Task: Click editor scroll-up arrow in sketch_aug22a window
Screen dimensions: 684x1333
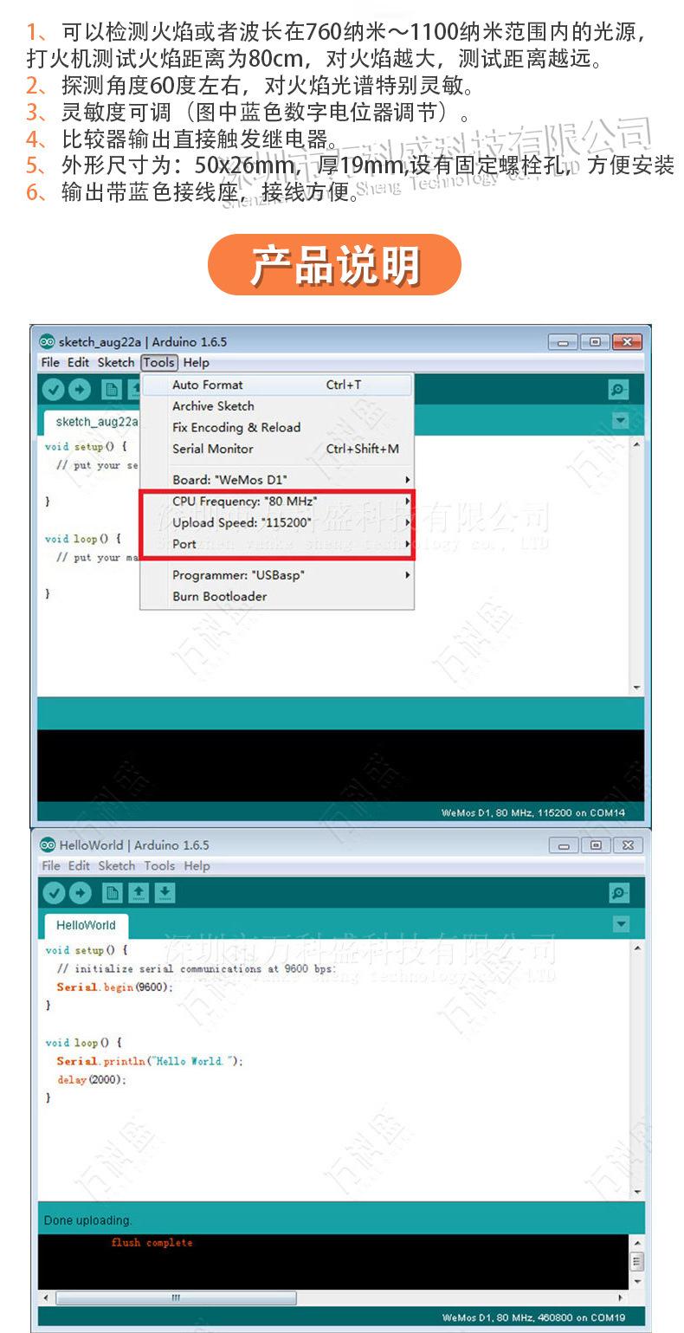Action: pos(637,443)
